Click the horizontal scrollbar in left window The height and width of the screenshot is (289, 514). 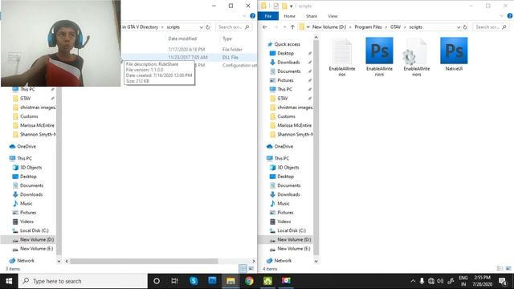(144, 261)
